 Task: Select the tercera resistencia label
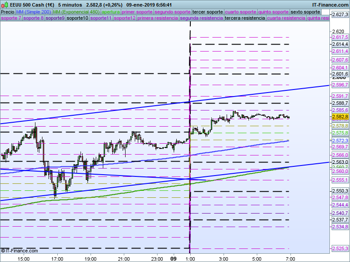(245, 18)
